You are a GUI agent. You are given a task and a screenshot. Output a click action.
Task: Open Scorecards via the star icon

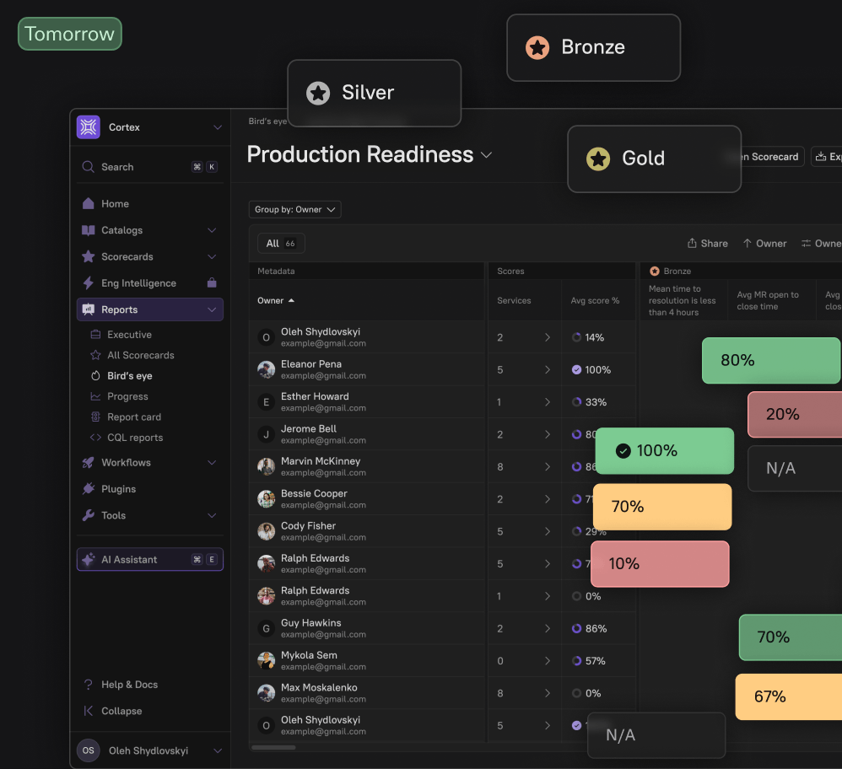click(89, 256)
